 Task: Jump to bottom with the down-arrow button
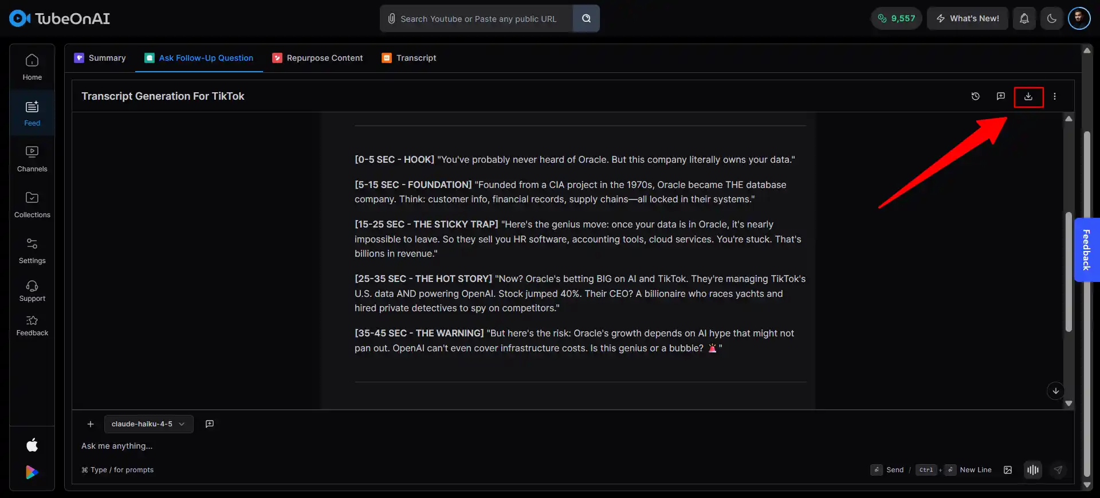(1055, 391)
